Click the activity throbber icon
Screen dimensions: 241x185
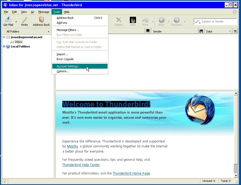(x=235, y=12)
